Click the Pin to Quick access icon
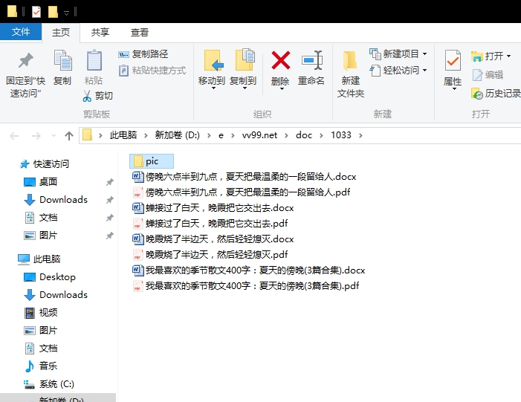The width and height of the screenshot is (521, 402). [x=25, y=60]
